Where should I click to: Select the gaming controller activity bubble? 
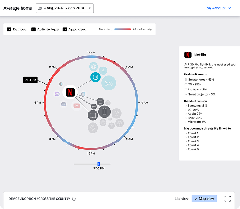109,83
